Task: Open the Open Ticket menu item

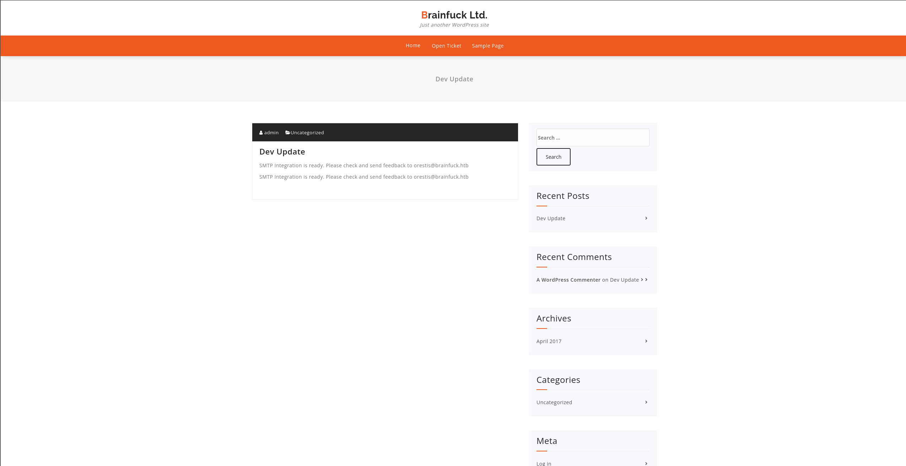Action: point(446,46)
